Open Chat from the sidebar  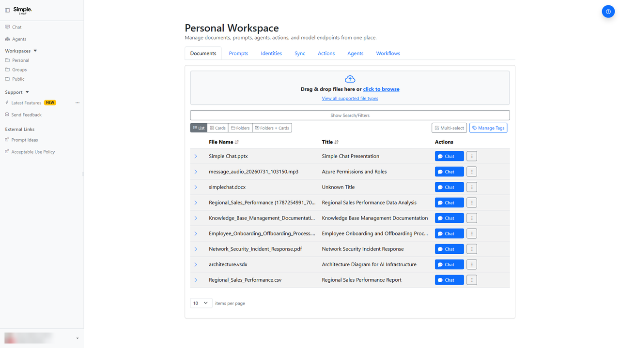point(13,27)
